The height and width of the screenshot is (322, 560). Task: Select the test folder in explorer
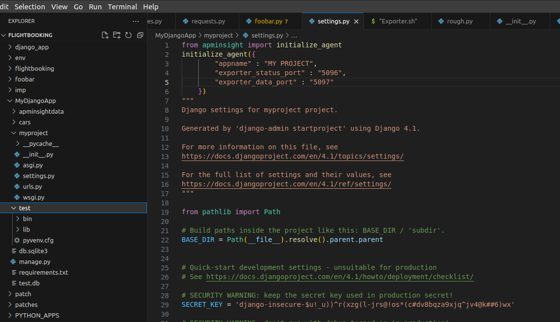click(24, 208)
